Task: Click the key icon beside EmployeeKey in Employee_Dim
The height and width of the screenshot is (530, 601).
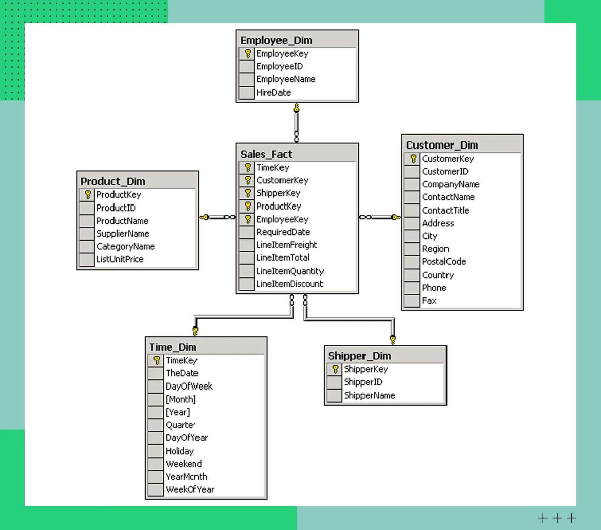Action: 248,53
